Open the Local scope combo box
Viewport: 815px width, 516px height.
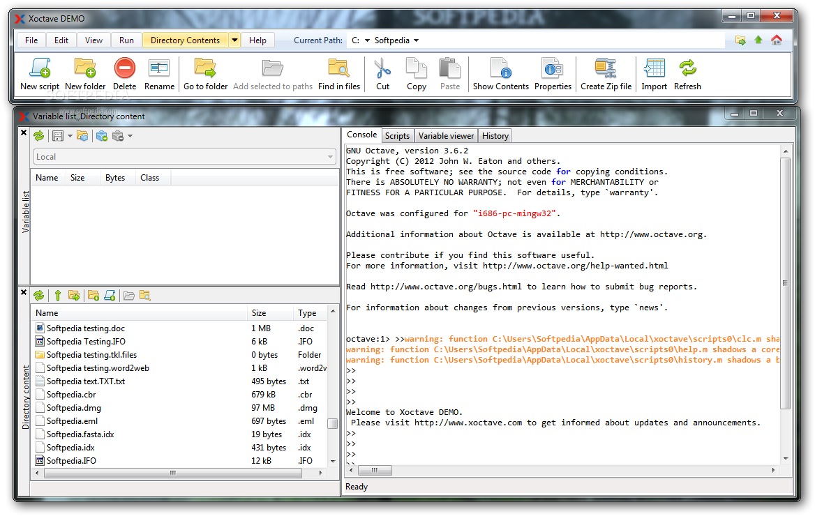(x=184, y=157)
